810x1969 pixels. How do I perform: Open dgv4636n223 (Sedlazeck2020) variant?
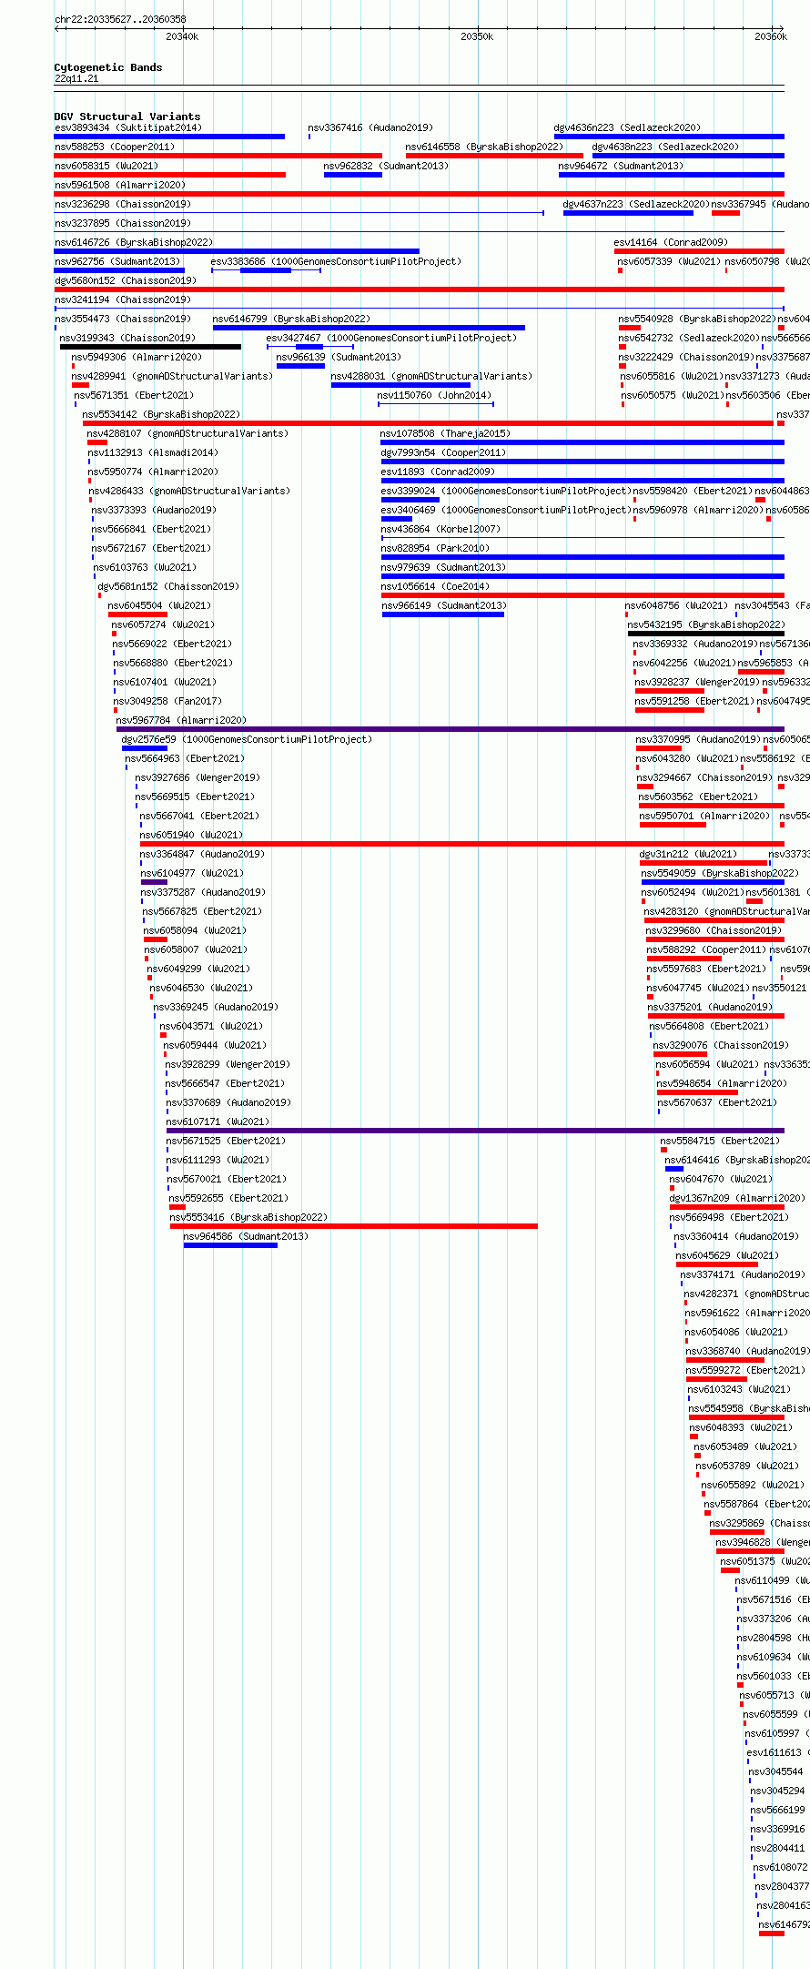point(627,127)
